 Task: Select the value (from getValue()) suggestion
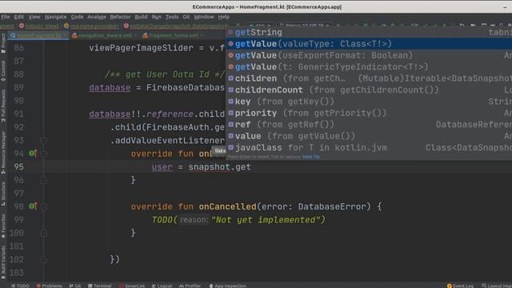click(x=369, y=136)
